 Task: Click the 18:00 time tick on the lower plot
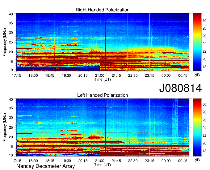(x=33, y=161)
